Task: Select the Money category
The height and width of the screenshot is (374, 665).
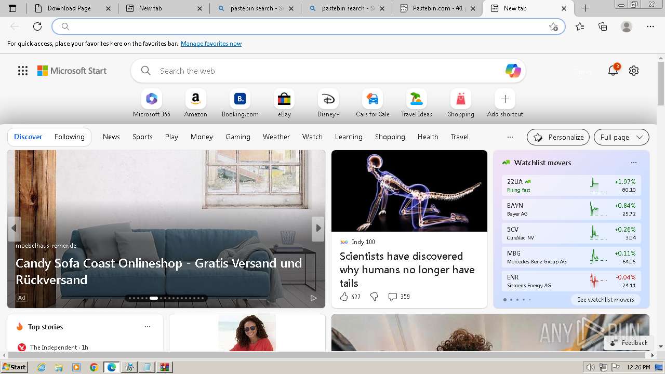Action: tap(202, 137)
